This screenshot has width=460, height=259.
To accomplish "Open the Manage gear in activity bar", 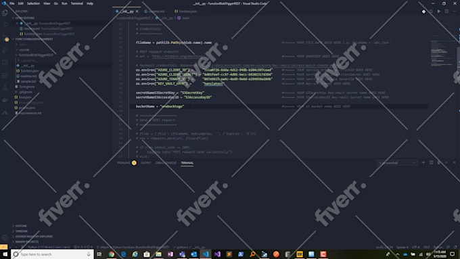I will [5, 237].
